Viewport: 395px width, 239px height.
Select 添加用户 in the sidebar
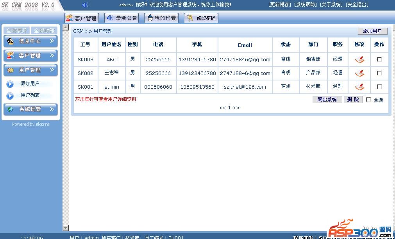(x=30, y=84)
